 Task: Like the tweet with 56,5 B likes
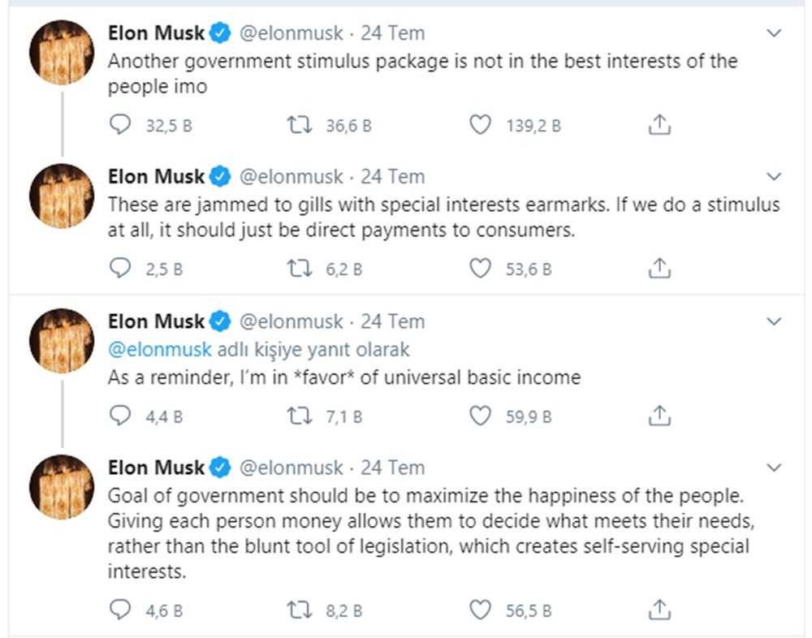pos(481,610)
